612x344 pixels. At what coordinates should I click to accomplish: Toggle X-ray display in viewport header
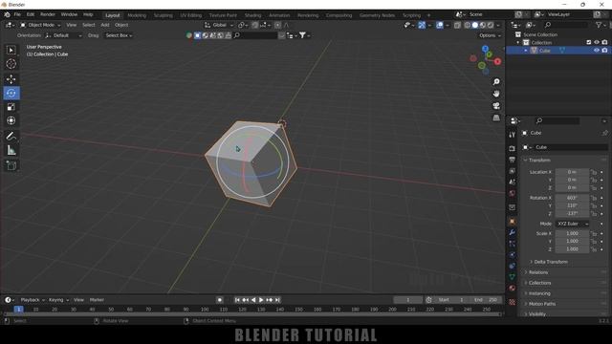coord(457,26)
